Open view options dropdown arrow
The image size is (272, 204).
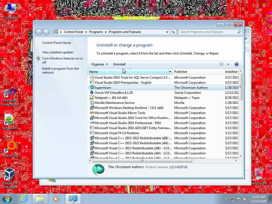click(228, 64)
